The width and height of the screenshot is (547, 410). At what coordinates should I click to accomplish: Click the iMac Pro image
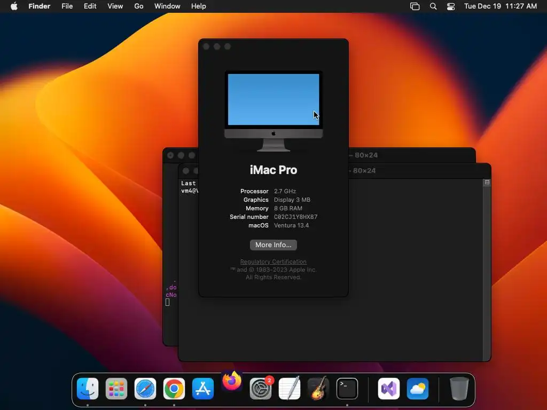[273, 111]
